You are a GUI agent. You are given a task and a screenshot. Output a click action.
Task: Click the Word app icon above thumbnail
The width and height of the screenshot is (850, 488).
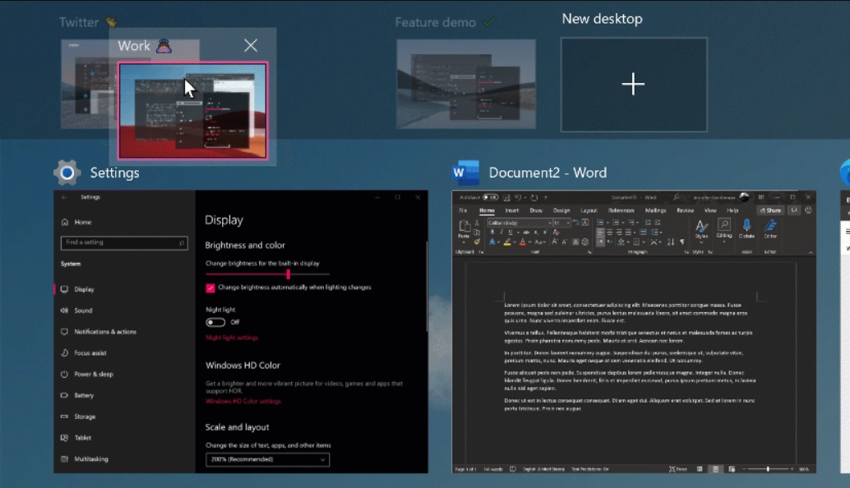465,173
